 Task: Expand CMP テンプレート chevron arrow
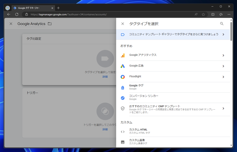223,108
